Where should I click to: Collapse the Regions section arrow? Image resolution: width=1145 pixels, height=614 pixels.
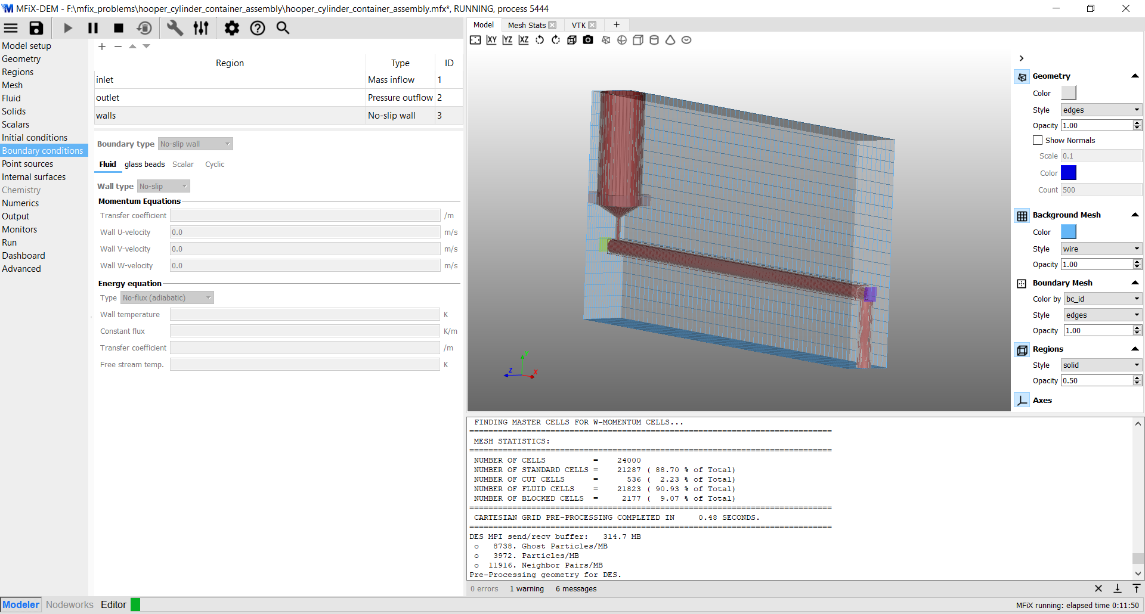coord(1135,349)
